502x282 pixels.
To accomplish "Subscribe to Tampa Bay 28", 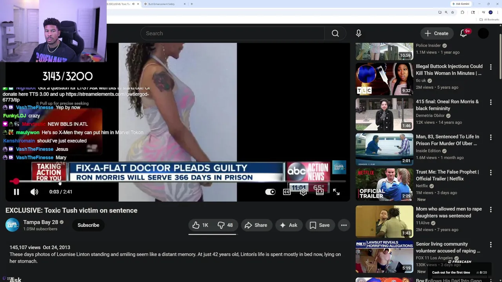I will pyautogui.click(x=88, y=225).
